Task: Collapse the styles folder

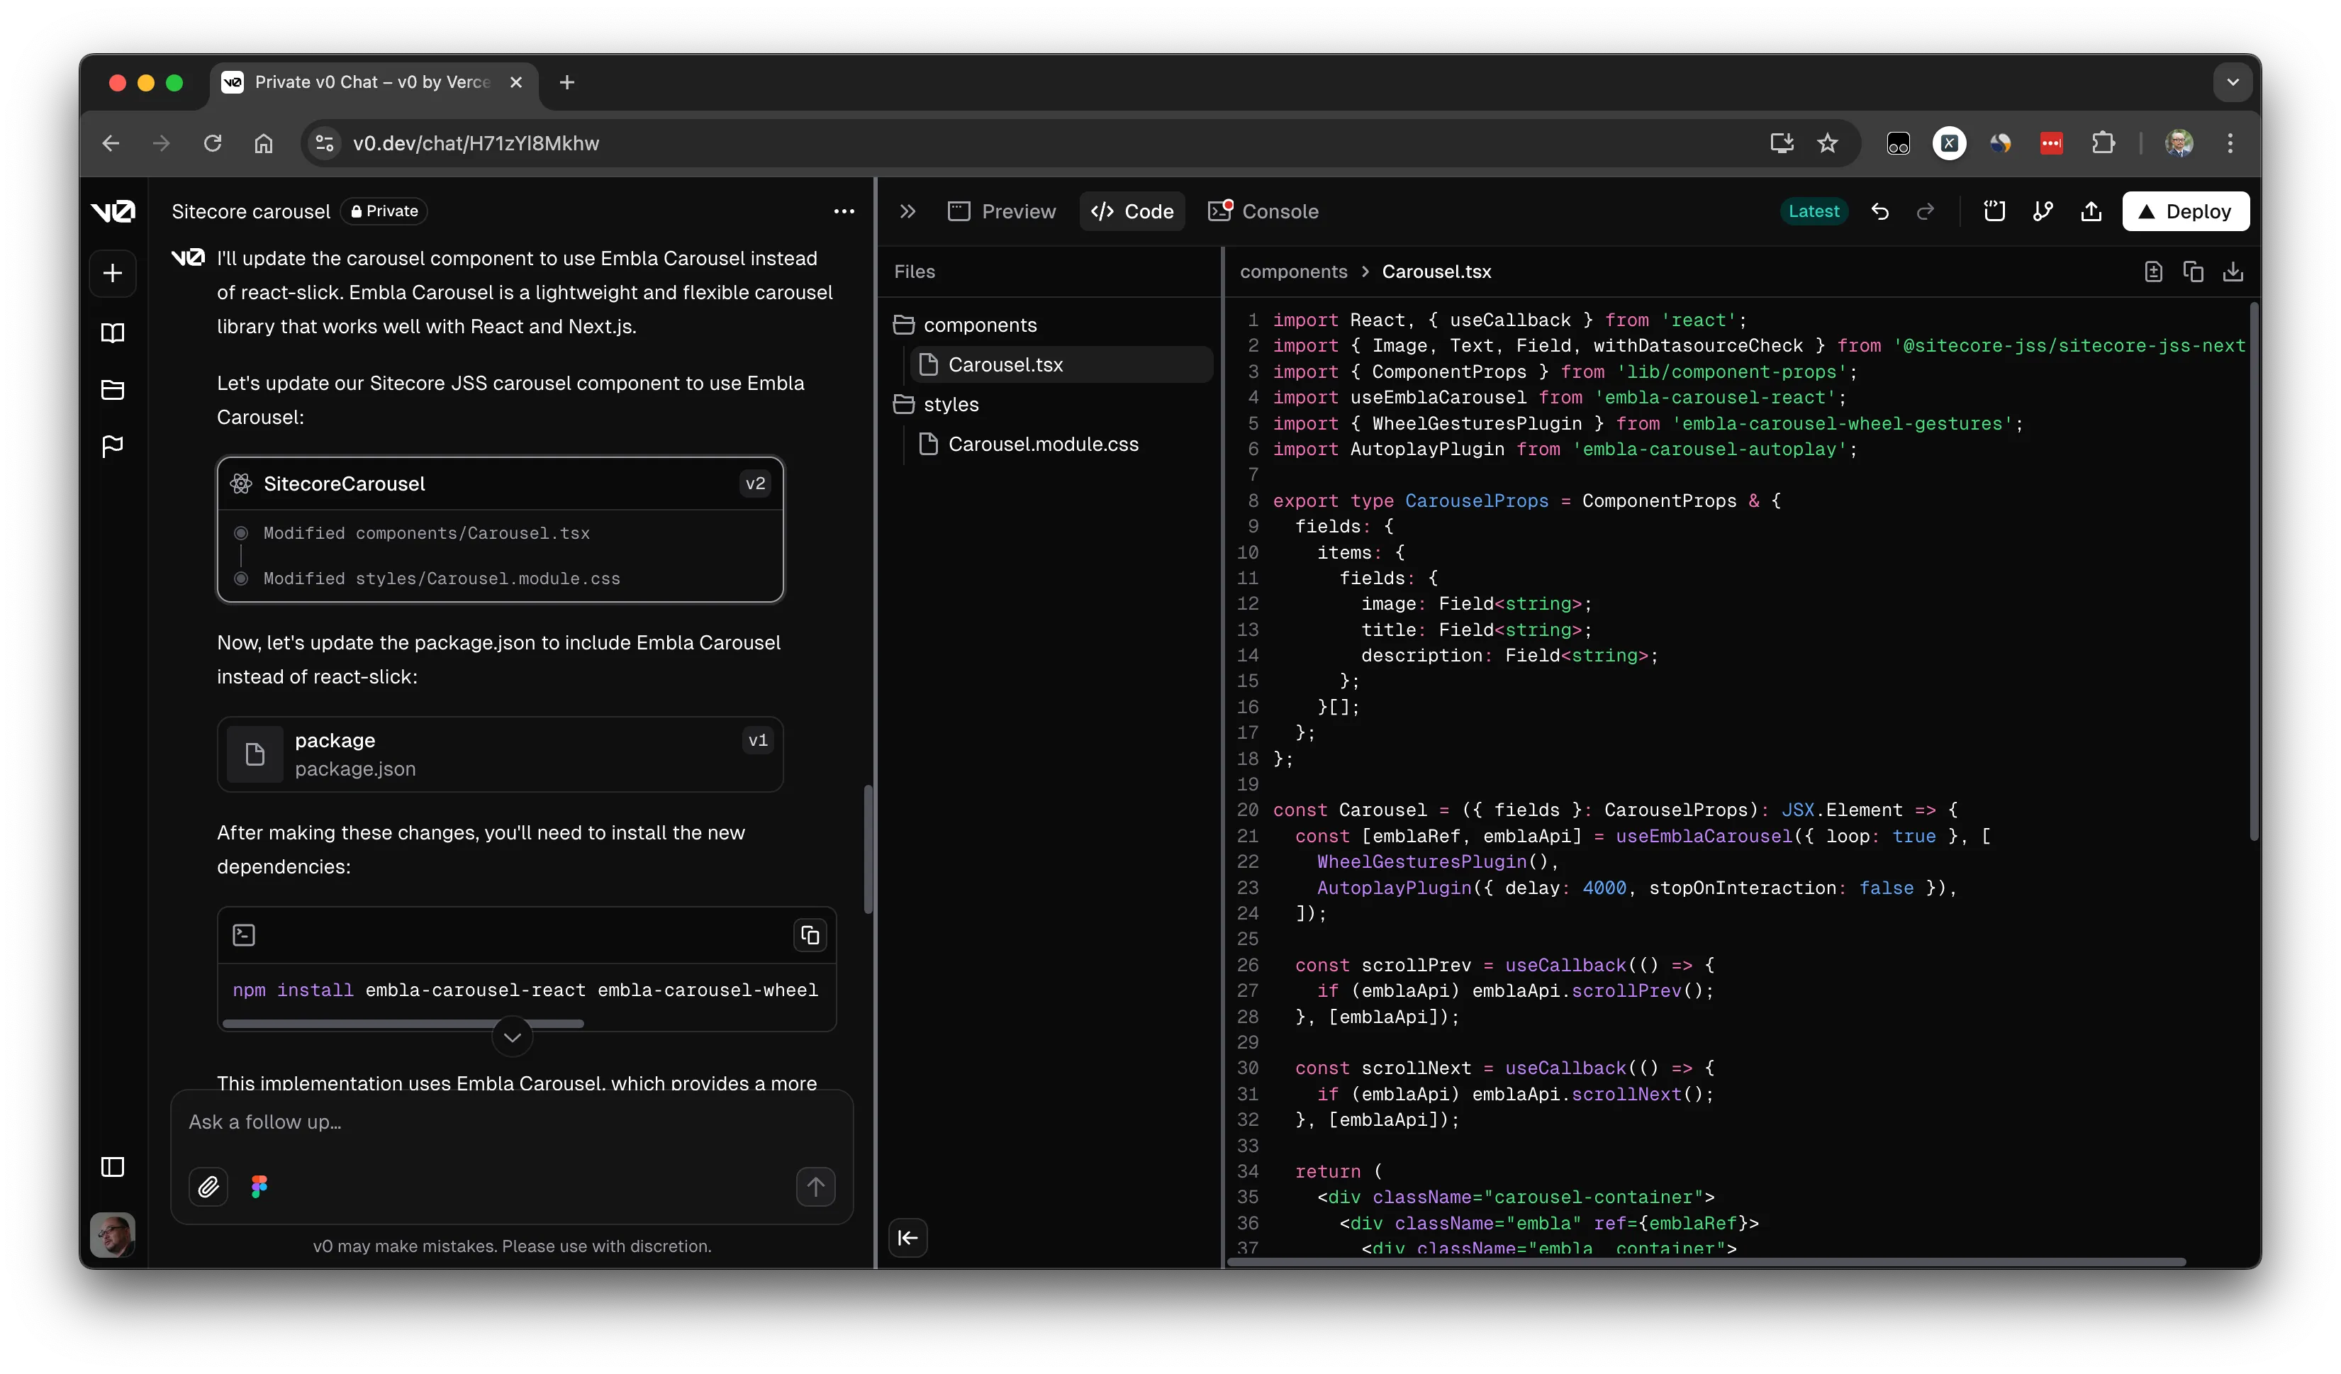Action: [935, 405]
